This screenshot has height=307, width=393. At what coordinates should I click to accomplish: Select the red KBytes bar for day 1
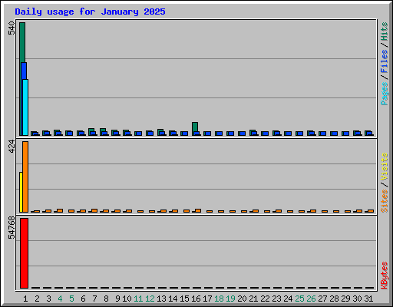(x=24, y=253)
